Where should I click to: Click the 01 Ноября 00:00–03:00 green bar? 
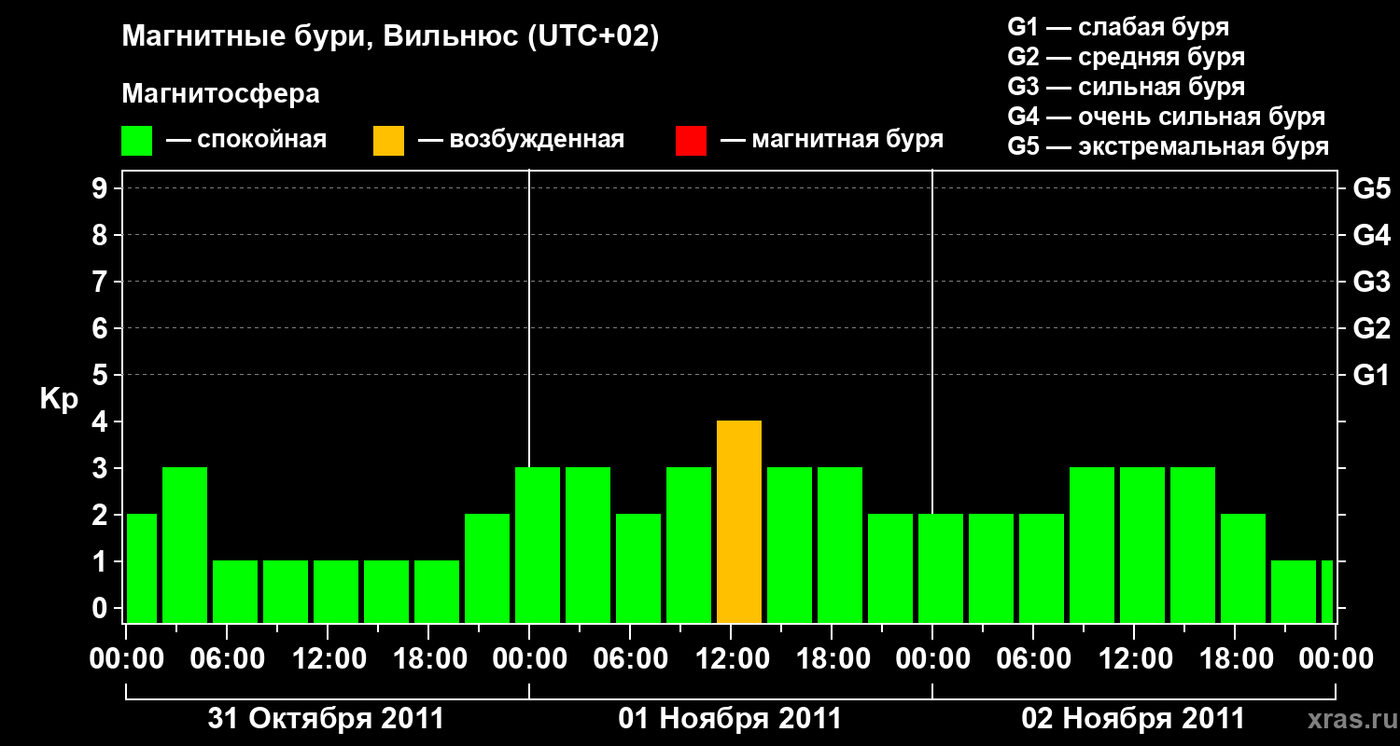538,546
